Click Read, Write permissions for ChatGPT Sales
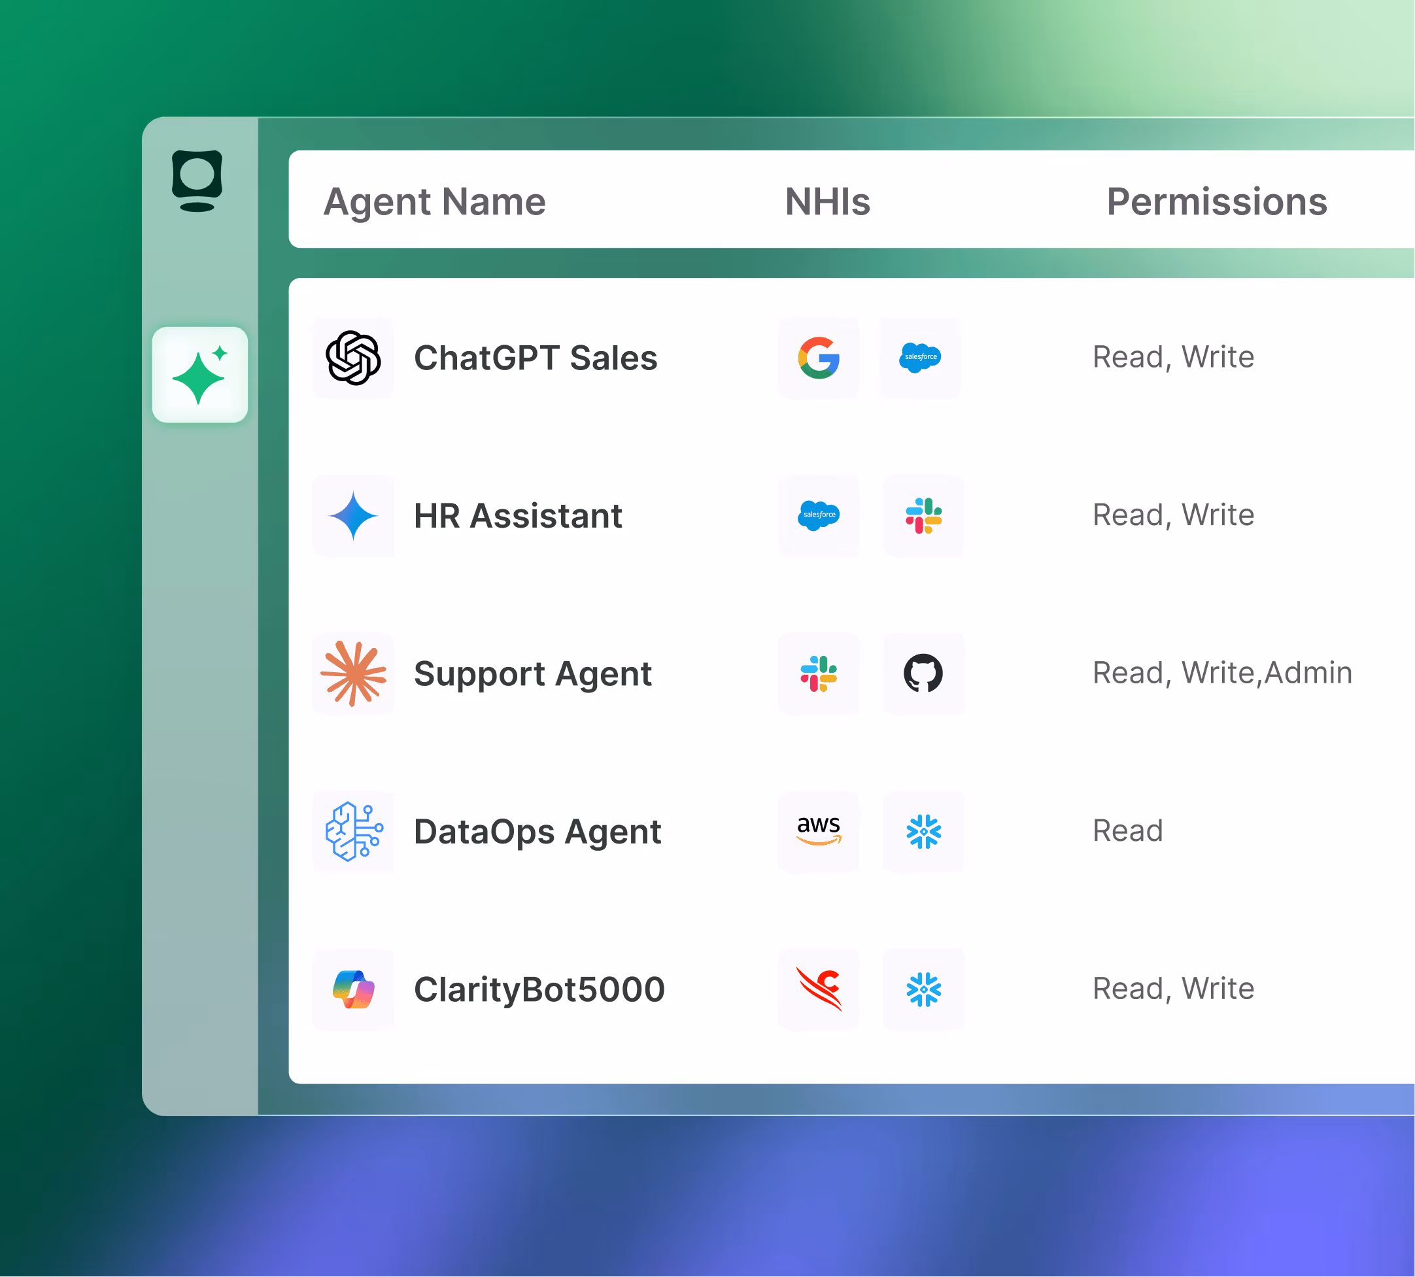Image resolution: width=1415 pixels, height=1277 pixels. coord(1174,357)
